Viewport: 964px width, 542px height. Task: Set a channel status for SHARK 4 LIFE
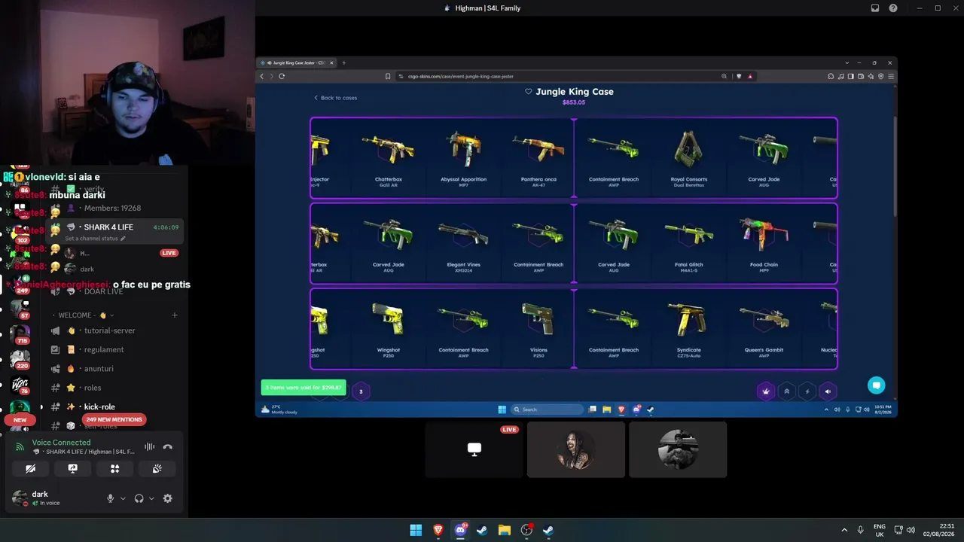[x=95, y=239]
